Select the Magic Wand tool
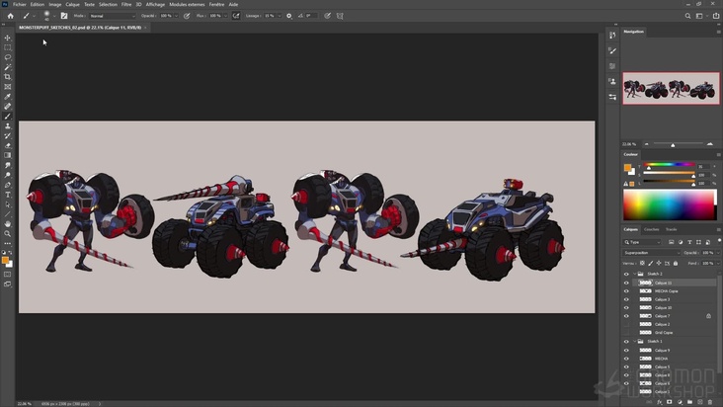 coord(7,67)
